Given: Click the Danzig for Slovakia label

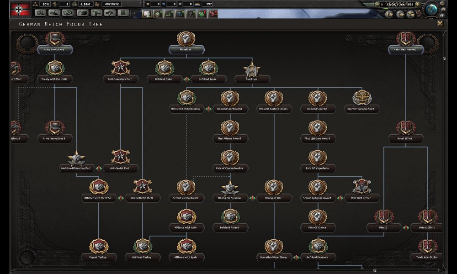Looking at the screenshot, I should 230,198.
